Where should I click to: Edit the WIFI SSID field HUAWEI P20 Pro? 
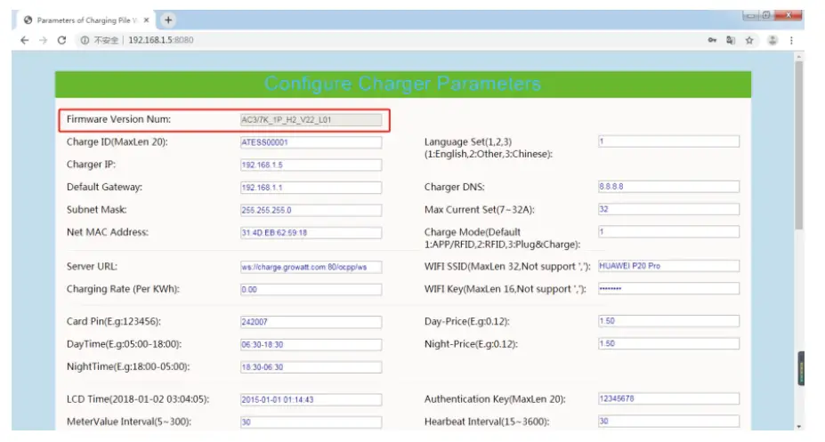point(668,266)
